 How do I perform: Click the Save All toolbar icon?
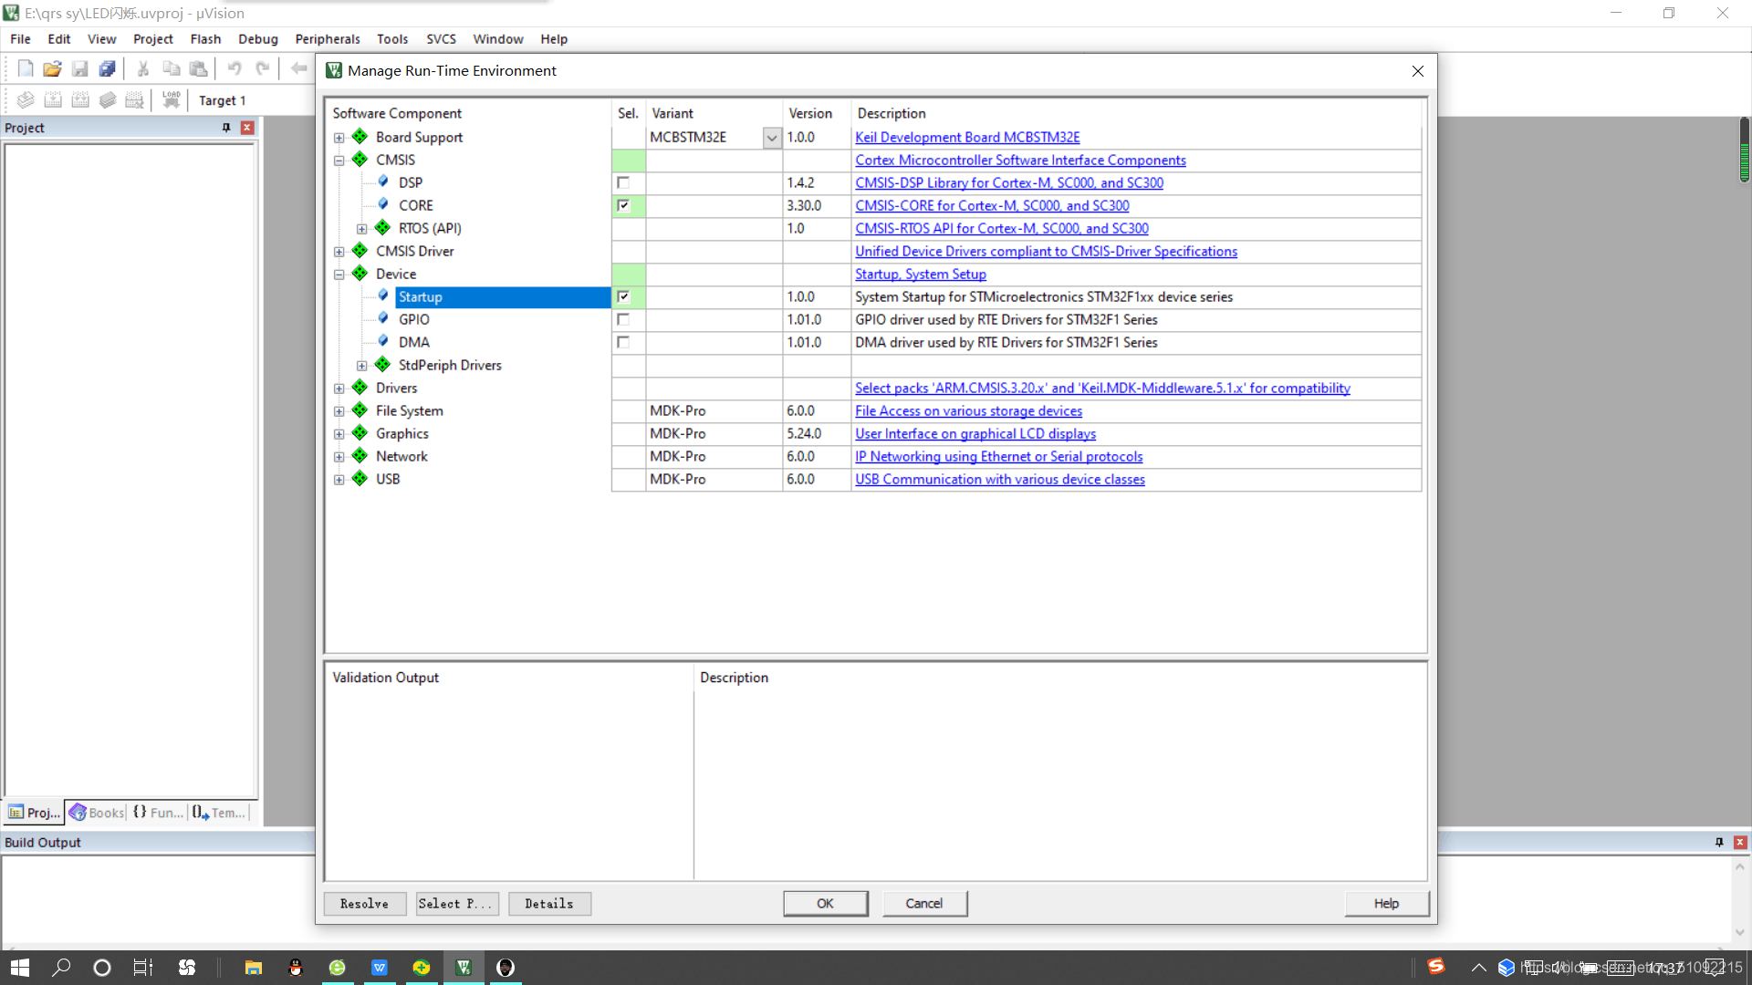click(108, 68)
